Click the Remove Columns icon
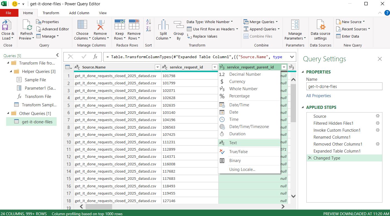 [100, 25]
